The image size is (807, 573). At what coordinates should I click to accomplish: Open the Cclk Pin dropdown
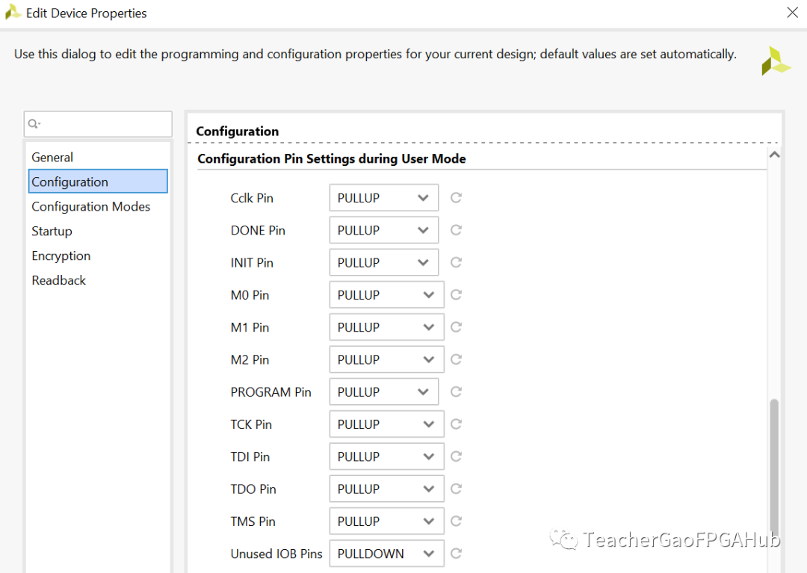[x=384, y=197]
